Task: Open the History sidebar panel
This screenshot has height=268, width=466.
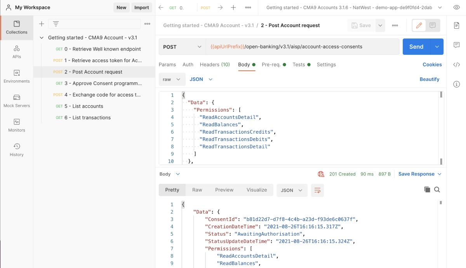Action: click(x=17, y=150)
